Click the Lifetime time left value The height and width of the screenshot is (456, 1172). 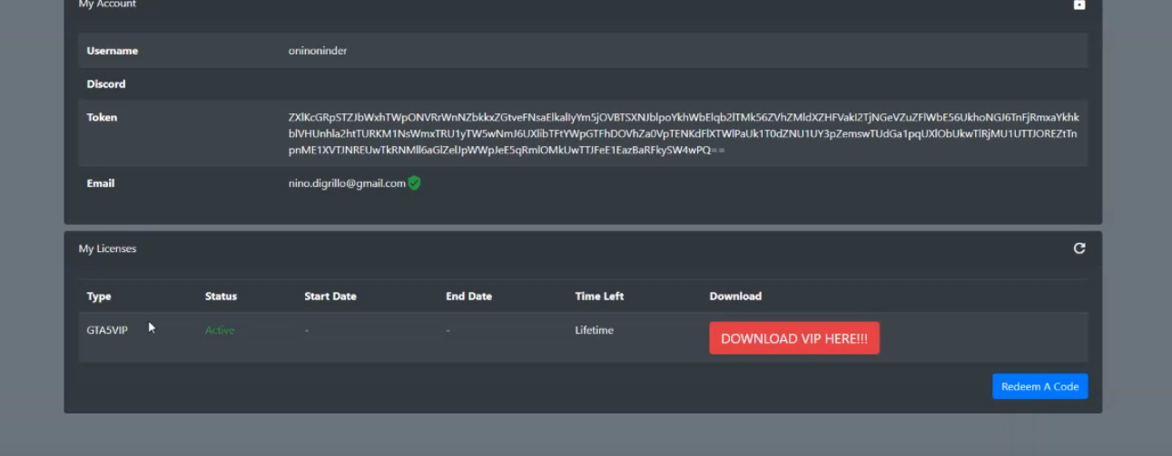[x=594, y=330]
